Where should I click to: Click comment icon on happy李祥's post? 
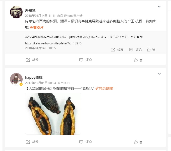(81, 142)
